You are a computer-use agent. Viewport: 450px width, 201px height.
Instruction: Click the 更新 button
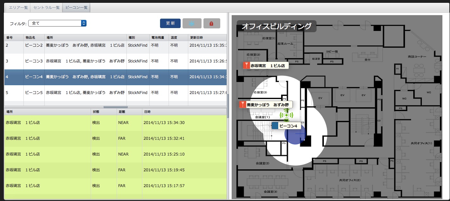tap(170, 23)
